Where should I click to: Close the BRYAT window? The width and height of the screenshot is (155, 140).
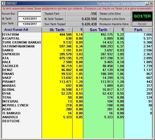(151, 4)
